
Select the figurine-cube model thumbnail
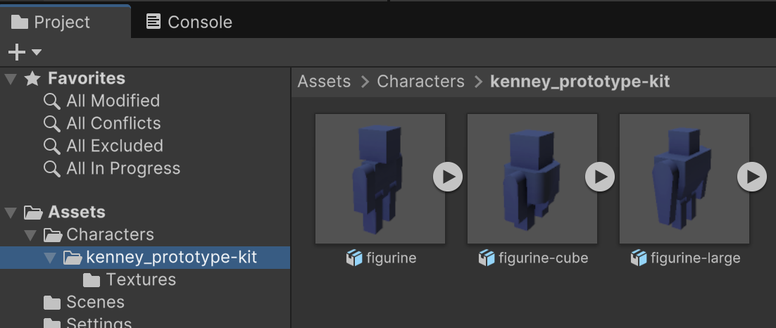[x=532, y=178]
